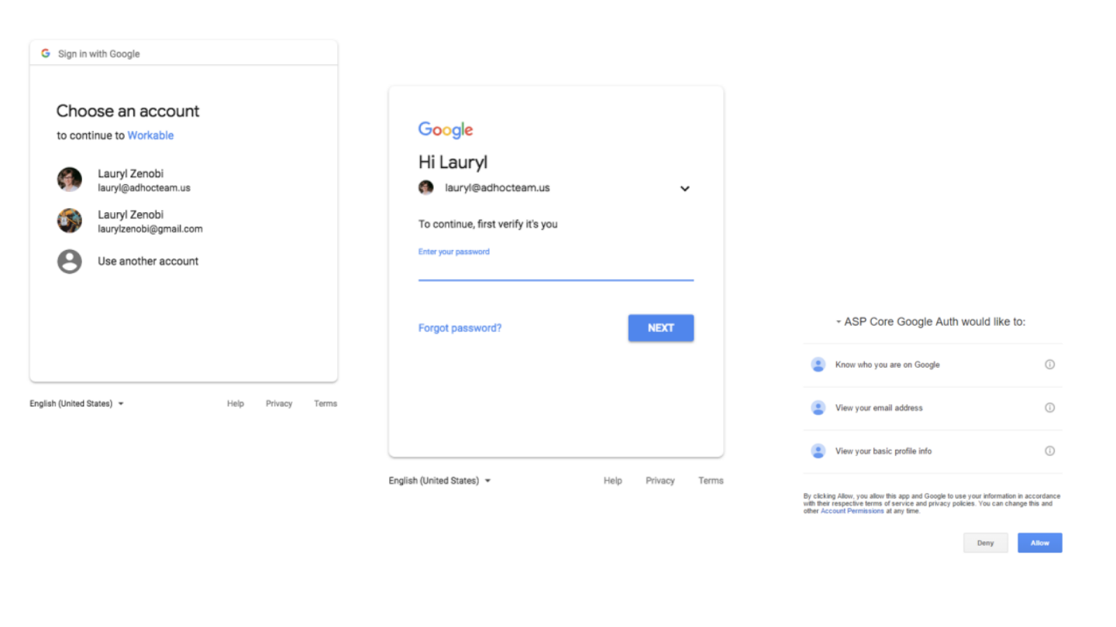Viewport: 1116px width, 627px height.
Task: Click the Google G logo in sign-in header
Action: click(x=46, y=53)
